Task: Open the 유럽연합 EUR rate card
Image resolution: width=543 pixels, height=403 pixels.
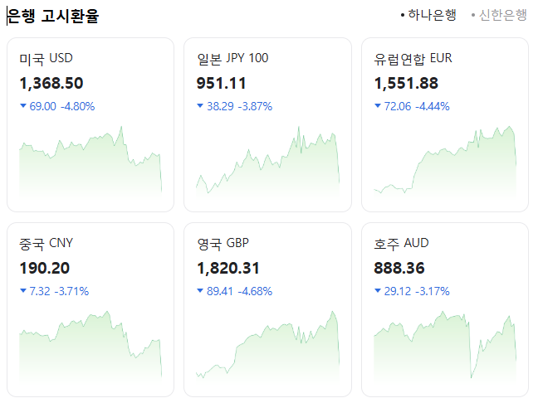Action: pyautogui.click(x=445, y=124)
